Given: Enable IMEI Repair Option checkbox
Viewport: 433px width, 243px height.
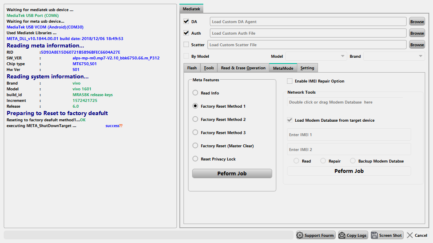Looking at the screenshot, I should point(289,81).
